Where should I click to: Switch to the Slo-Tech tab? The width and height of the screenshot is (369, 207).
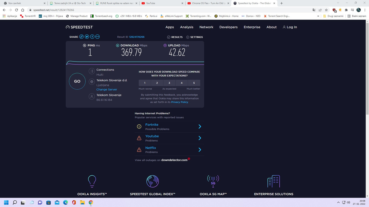[x=71, y=3]
